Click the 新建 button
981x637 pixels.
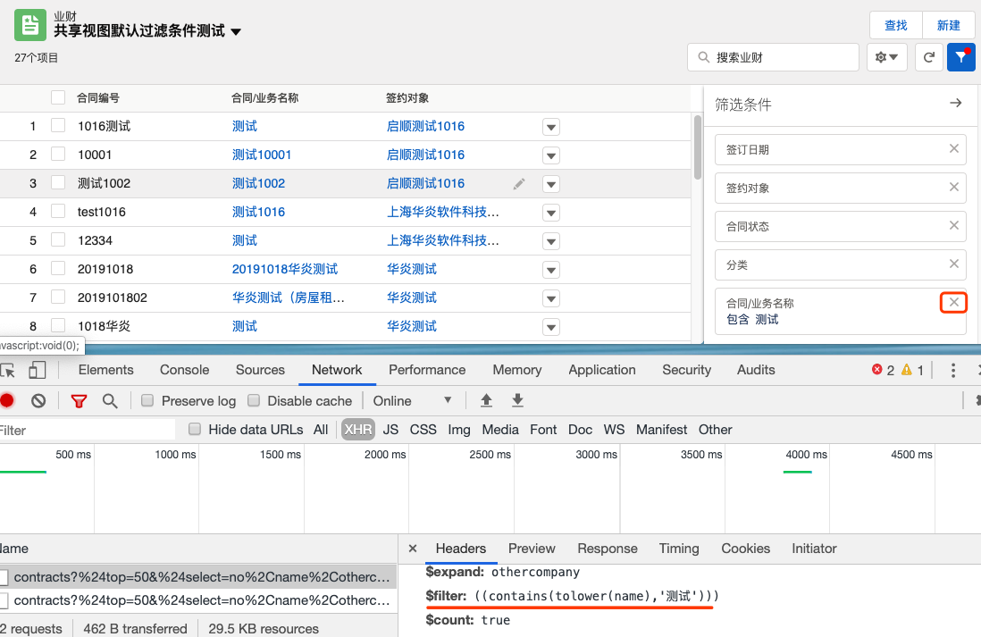tap(949, 25)
